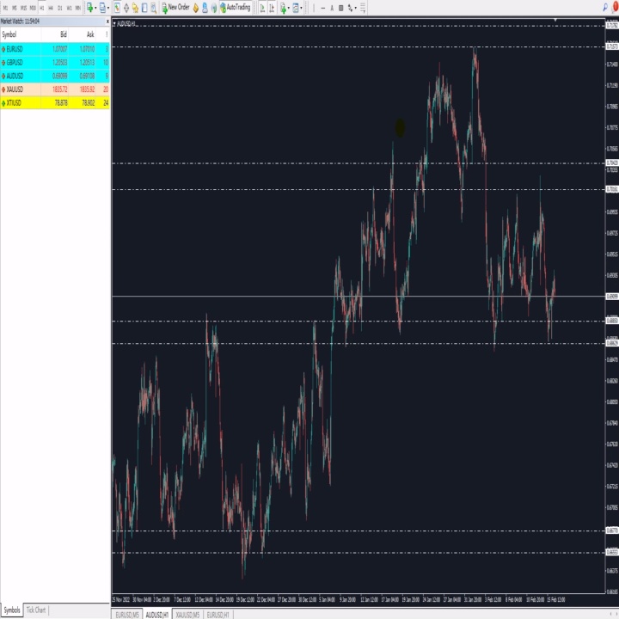Switch chart to the M15 timeframe
The height and width of the screenshot is (619, 619).
click(x=23, y=8)
